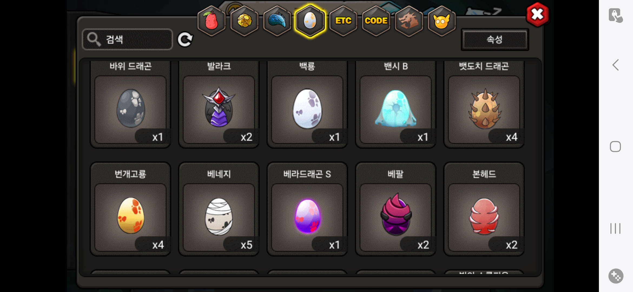
Task: Choose the 밴시 B egg
Action: coord(395,104)
